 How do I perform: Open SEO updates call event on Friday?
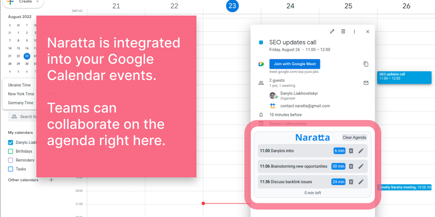(404, 78)
